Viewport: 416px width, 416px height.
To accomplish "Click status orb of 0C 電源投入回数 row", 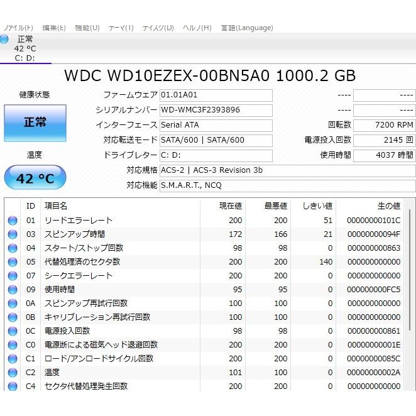I will tap(13, 331).
